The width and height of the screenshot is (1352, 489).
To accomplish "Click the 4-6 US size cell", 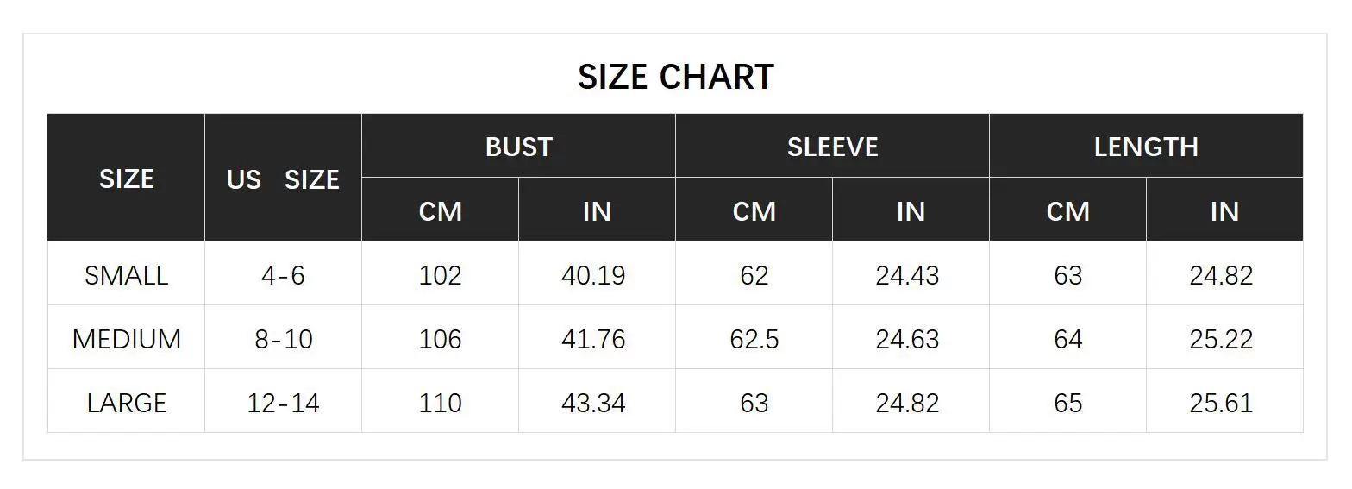I will pyautogui.click(x=283, y=275).
